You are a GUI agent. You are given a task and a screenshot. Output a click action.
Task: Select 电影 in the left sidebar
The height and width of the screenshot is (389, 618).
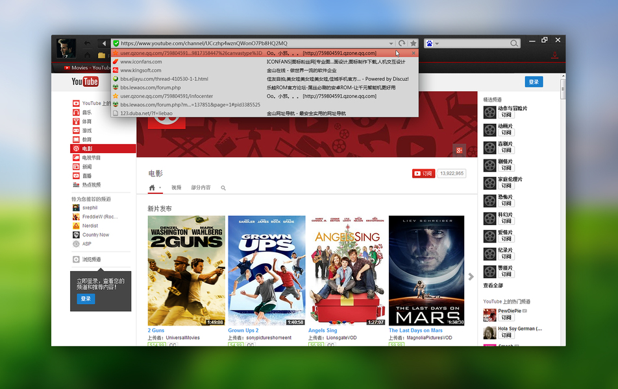click(103, 148)
